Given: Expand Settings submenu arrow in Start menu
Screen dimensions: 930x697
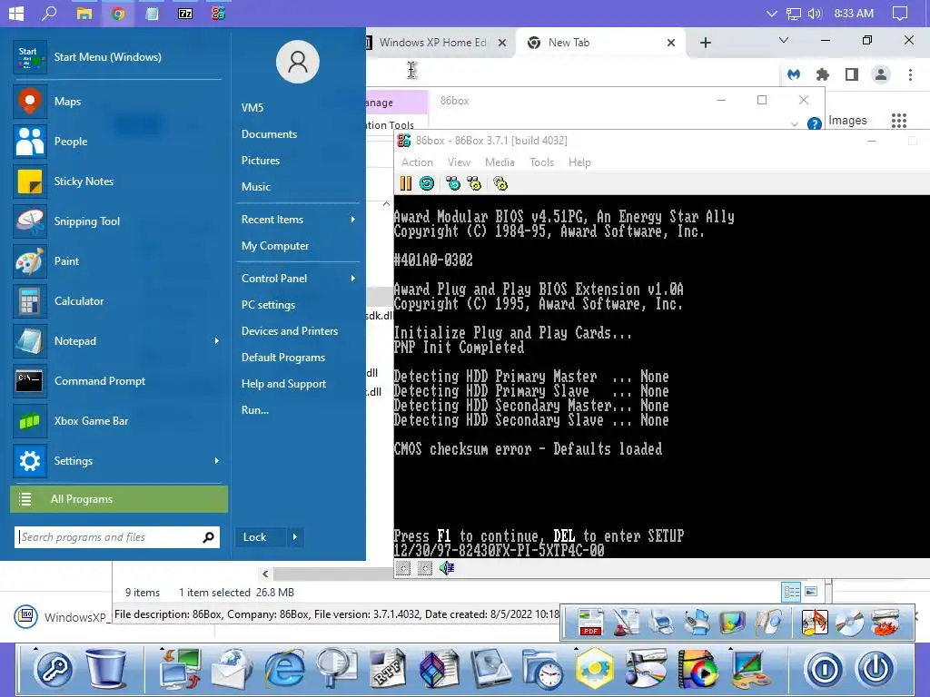Looking at the screenshot, I should coord(216,460).
